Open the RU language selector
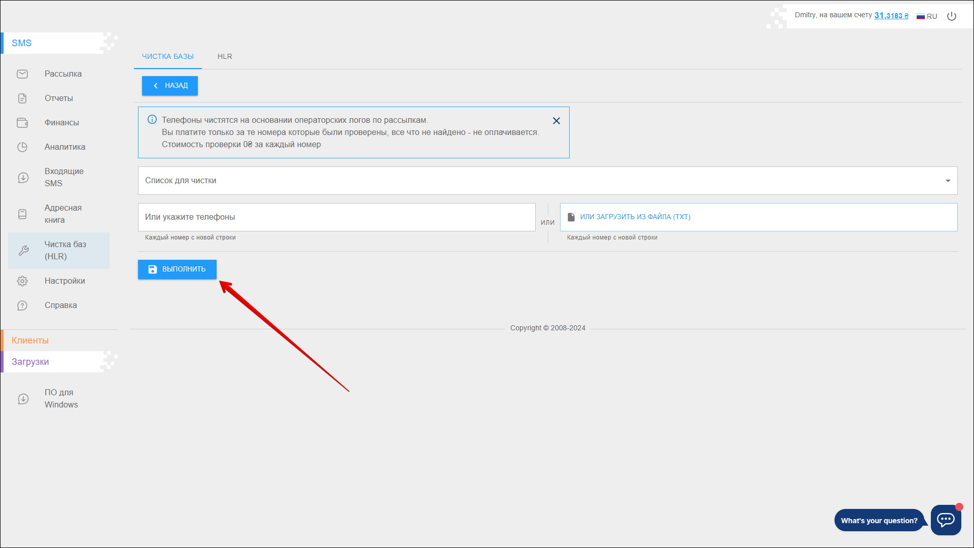The height and width of the screenshot is (548, 974). tap(927, 16)
